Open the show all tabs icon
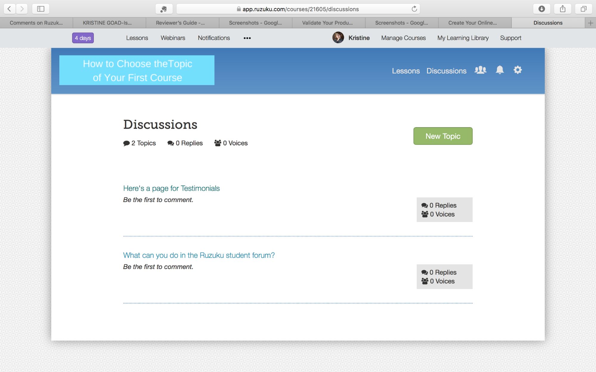The width and height of the screenshot is (596, 372). tap(583, 9)
